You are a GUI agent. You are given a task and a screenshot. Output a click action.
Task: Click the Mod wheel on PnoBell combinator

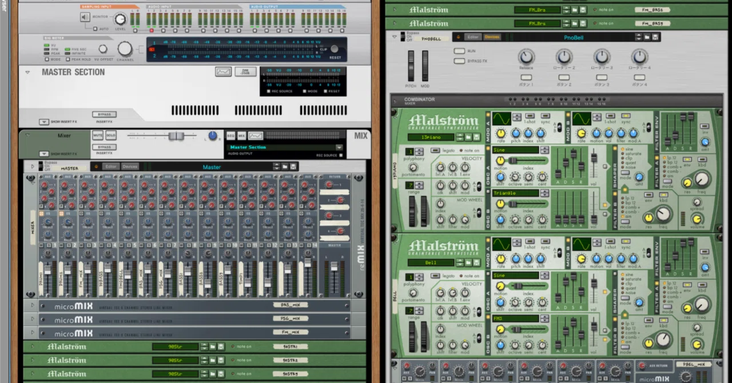coord(425,66)
